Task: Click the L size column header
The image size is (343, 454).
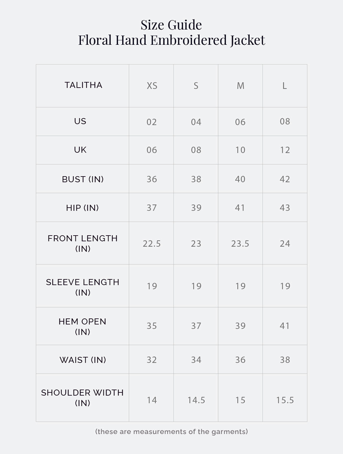Action: [285, 86]
